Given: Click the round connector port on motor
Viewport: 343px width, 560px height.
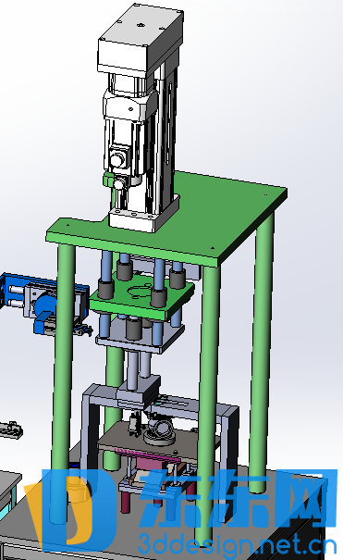Looking at the screenshot, I should (x=116, y=159).
